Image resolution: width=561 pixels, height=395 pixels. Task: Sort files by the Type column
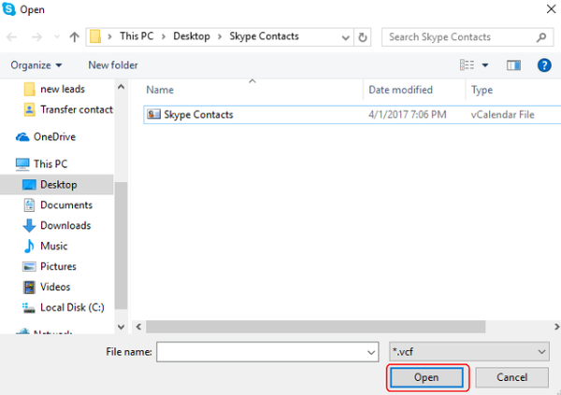point(482,90)
